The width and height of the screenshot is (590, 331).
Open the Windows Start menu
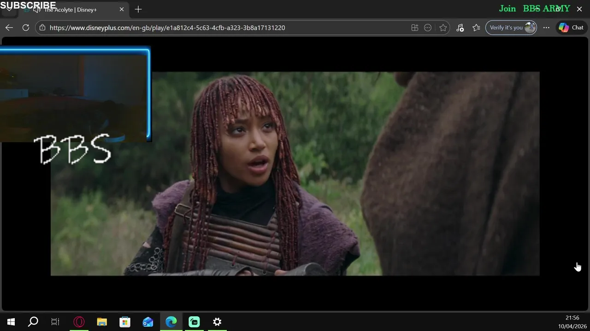[11, 322]
